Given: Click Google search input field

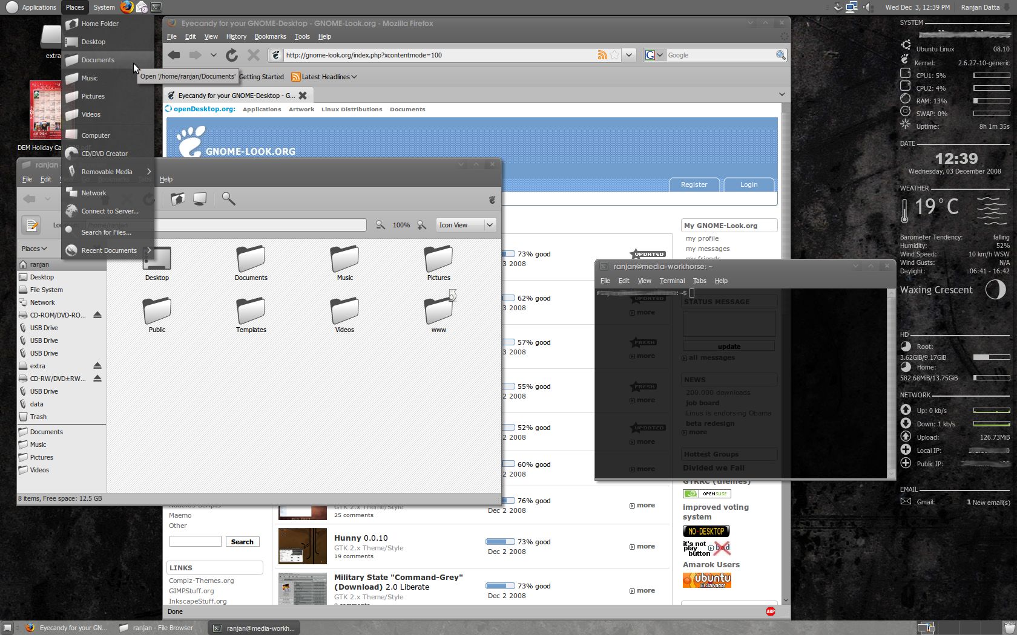Looking at the screenshot, I should point(720,55).
